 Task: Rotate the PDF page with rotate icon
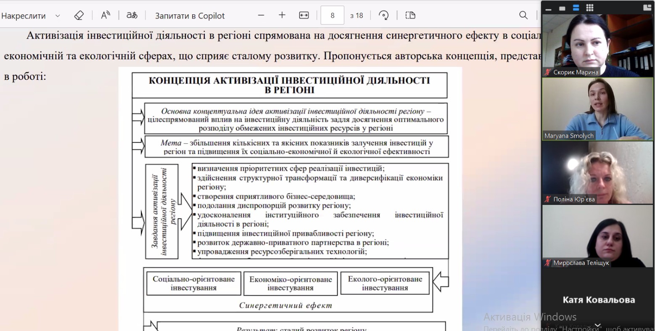click(x=383, y=16)
